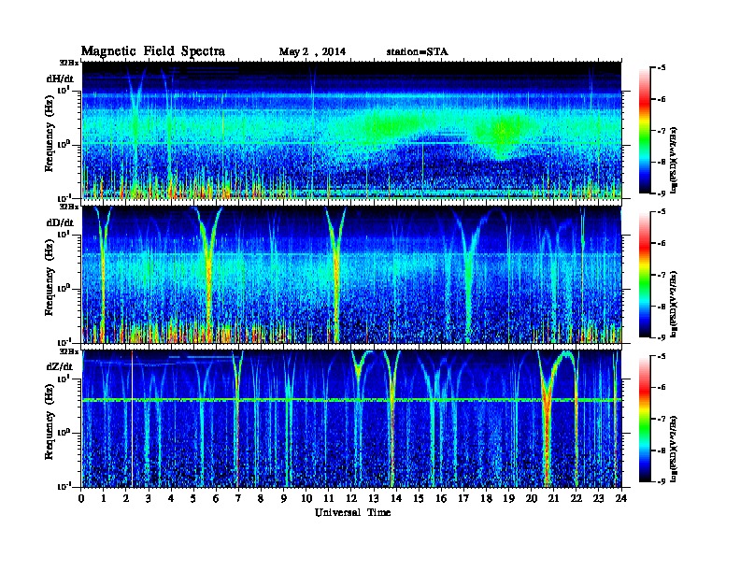The image size is (740, 572).
Task: Click the color bar beside dZ/dt panel
Action: [645, 419]
